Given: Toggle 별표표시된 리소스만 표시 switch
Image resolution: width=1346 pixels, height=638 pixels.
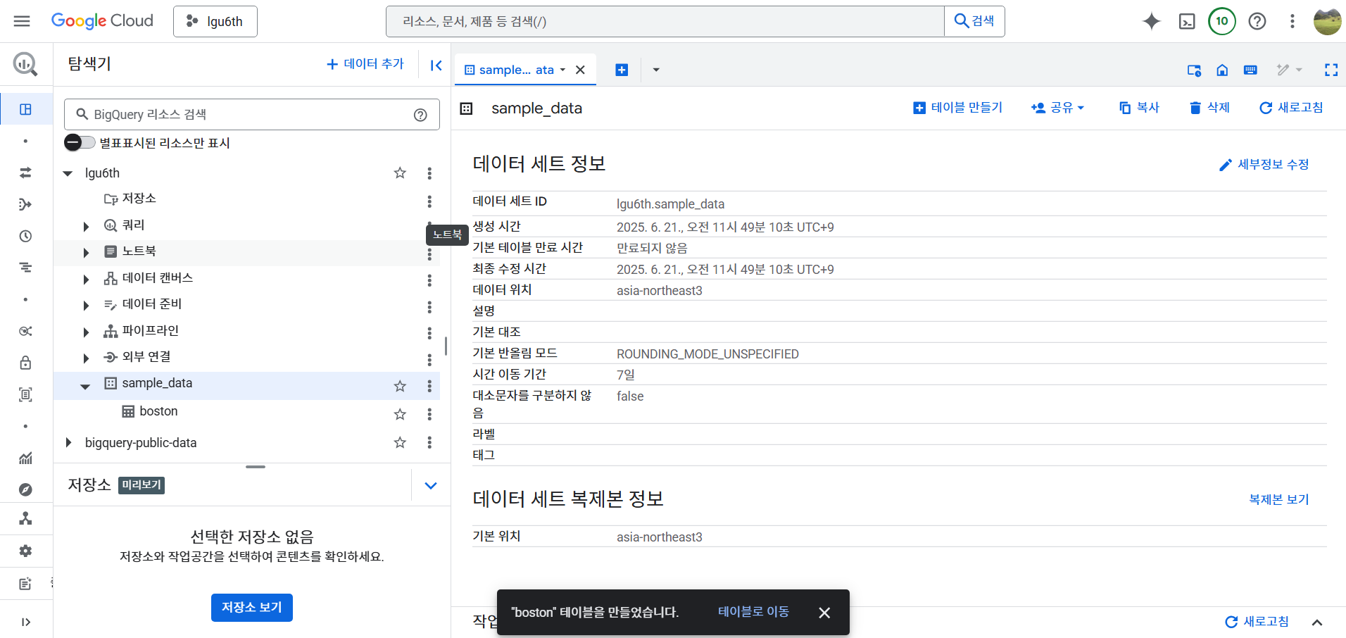Looking at the screenshot, I should click(x=80, y=142).
